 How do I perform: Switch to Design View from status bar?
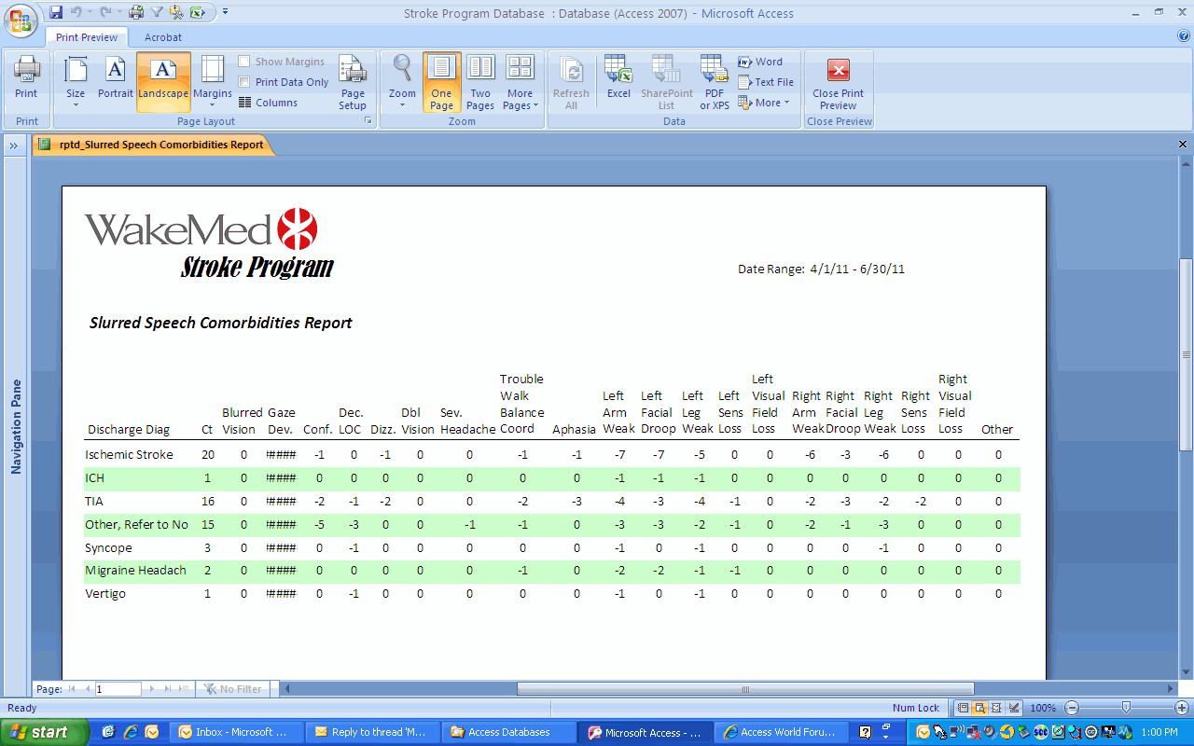[x=1014, y=708]
